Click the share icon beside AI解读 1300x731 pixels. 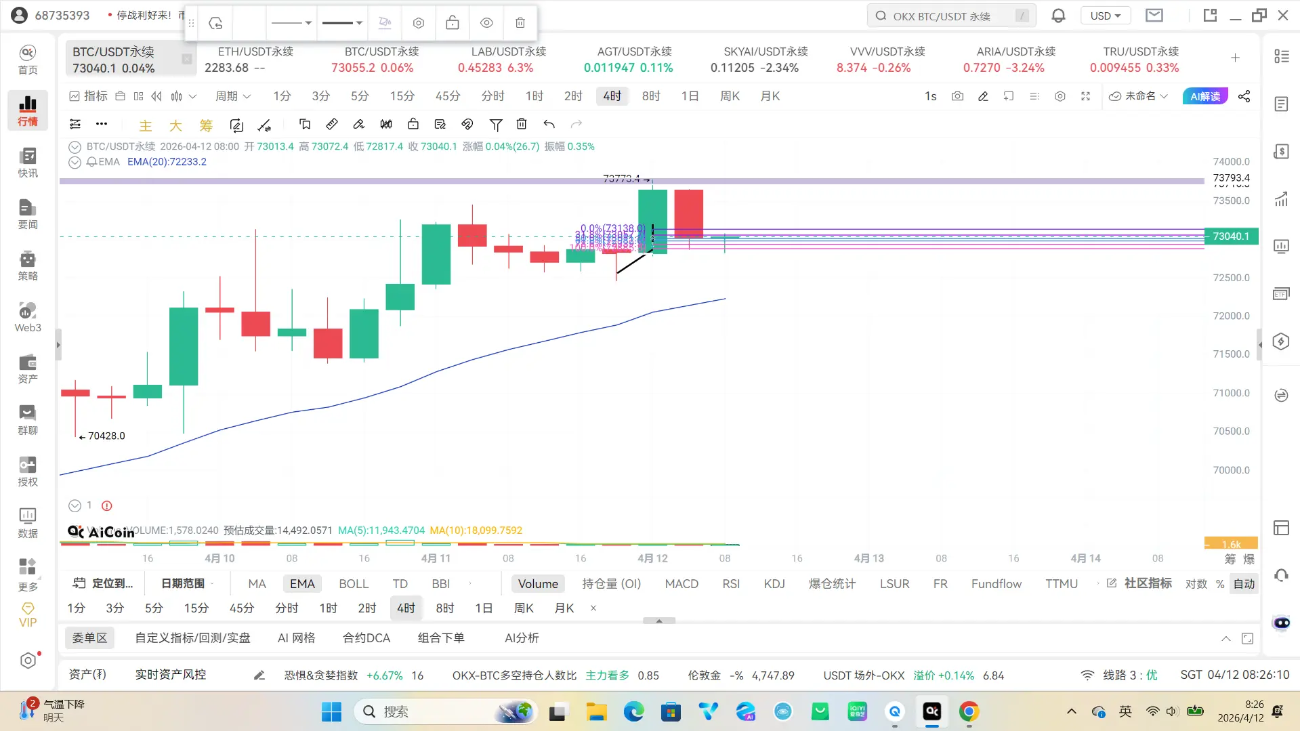[1244, 96]
